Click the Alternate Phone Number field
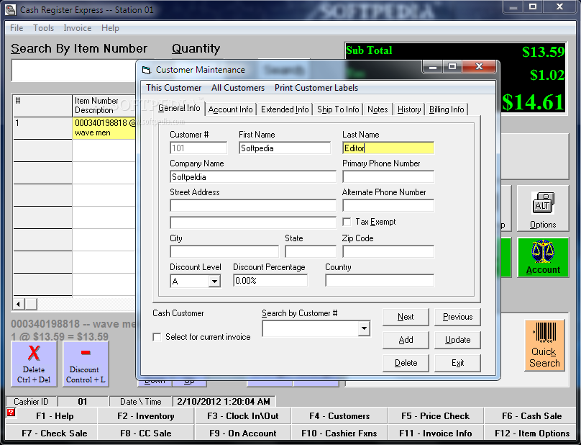This screenshot has width=581, height=445. (388, 206)
